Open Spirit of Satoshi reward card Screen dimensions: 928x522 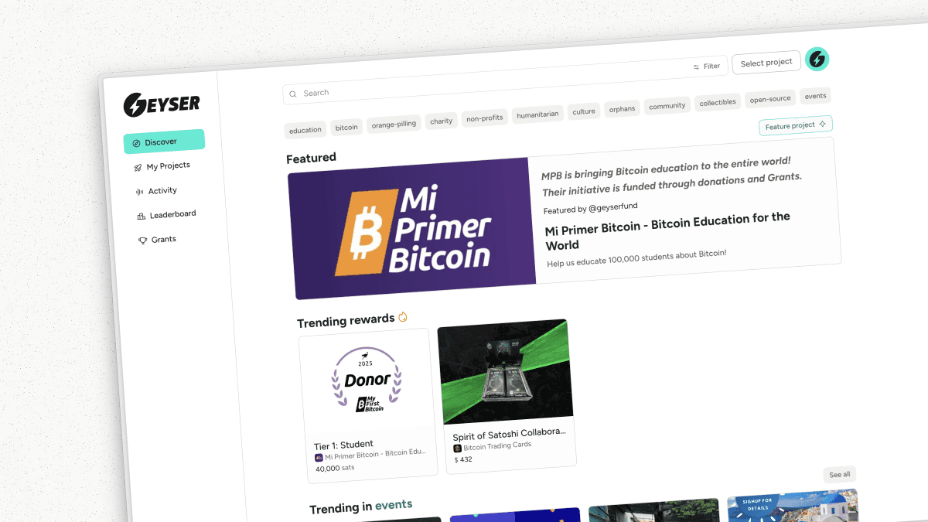pos(507,393)
